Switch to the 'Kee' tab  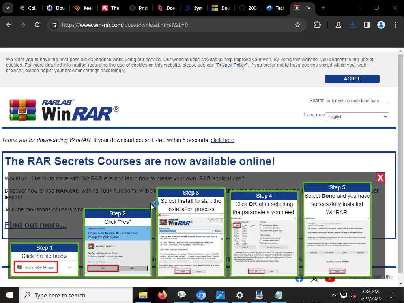pos(84,8)
